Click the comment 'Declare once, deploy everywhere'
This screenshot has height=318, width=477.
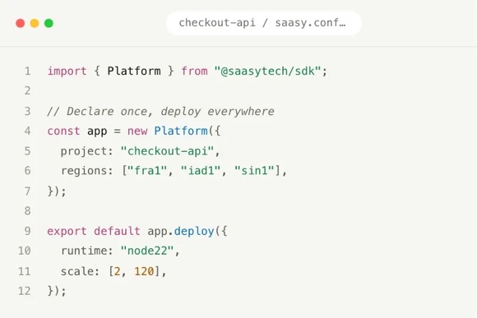coord(170,111)
